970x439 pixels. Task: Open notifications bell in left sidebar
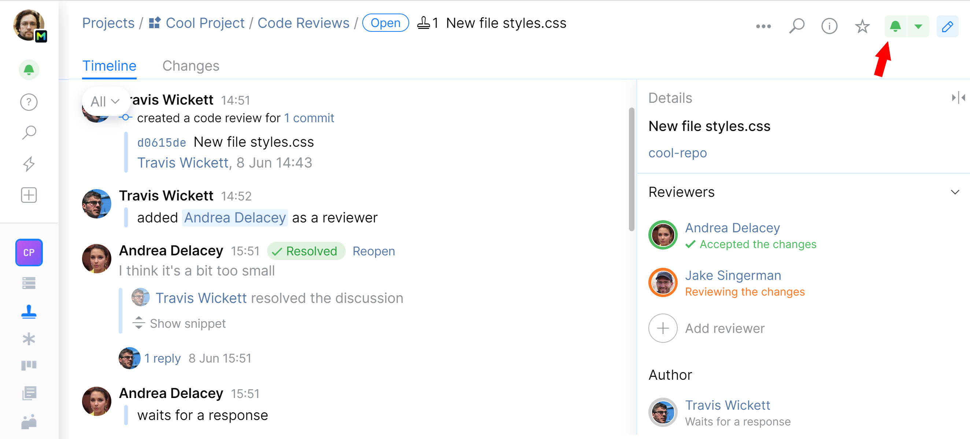(x=29, y=70)
